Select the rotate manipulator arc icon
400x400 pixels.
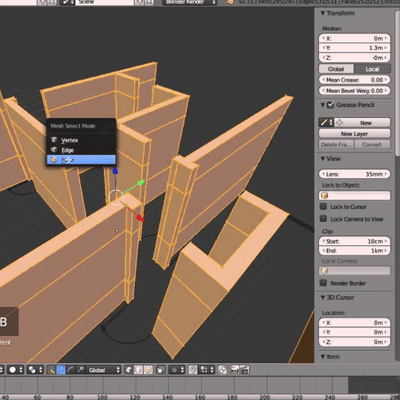(x=70, y=370)
